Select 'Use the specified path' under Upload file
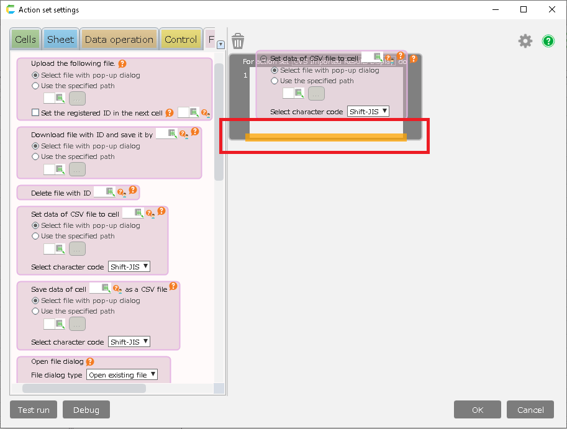 (35, 86)
